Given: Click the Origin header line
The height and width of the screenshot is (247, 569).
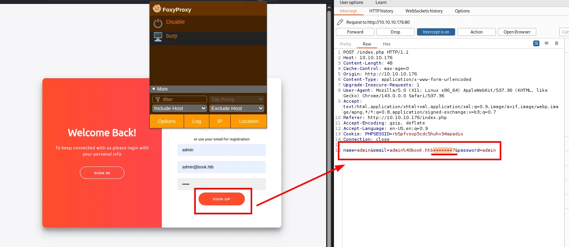Looking at the screenshot, I should pos(380,74).
